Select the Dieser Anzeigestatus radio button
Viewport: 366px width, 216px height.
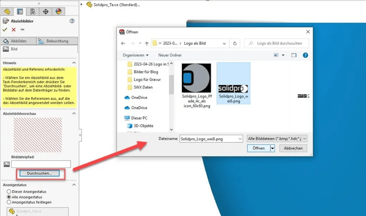[x=9, y=192]
